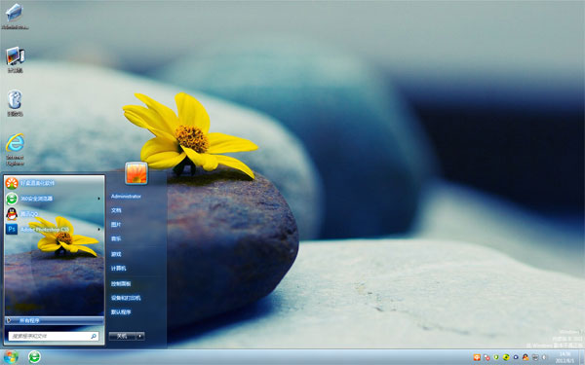Open shutdown options arrow menu

click(x=140, y=336)
